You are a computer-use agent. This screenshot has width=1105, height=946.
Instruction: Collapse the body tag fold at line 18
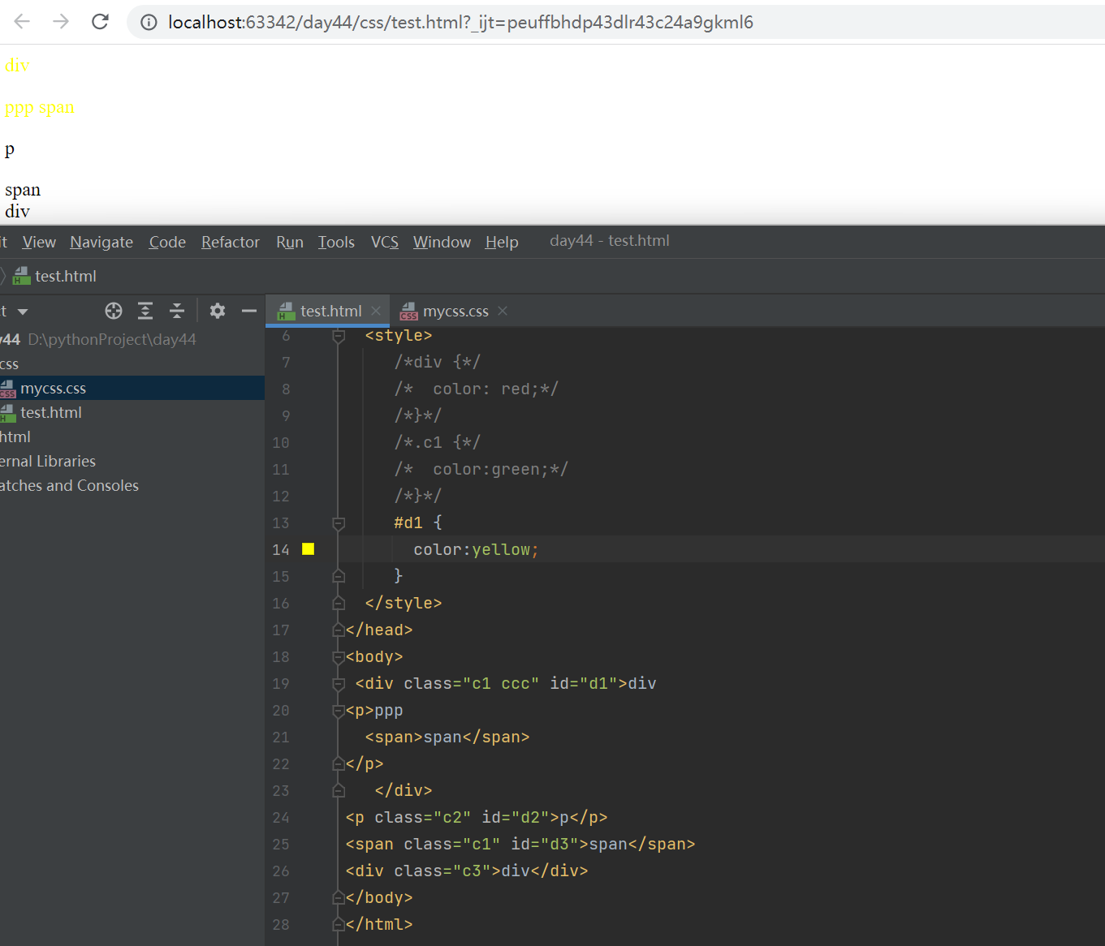[x=339, y=656]
